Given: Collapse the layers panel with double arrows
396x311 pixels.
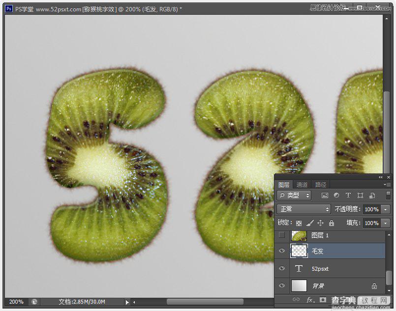Looking at the screenshot, I should coord(381,177).
